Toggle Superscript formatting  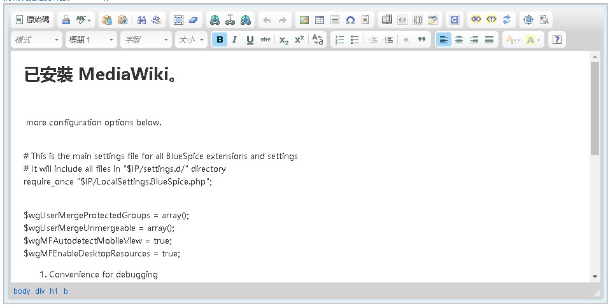coord(299,39)
